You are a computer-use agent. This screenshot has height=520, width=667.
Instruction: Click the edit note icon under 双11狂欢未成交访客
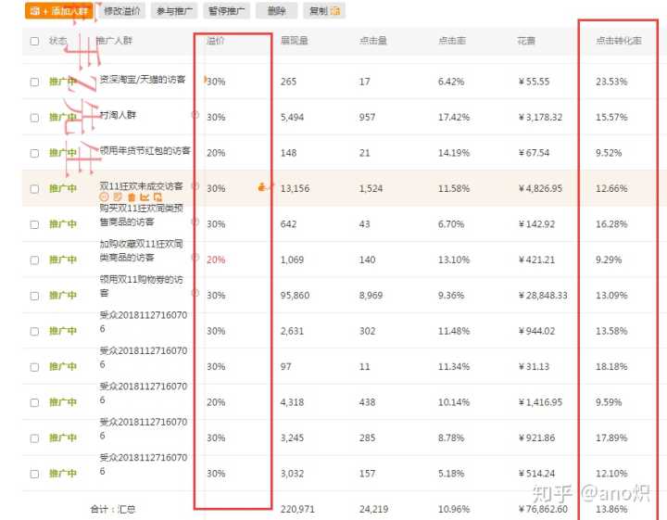click(x=118, y=197)
